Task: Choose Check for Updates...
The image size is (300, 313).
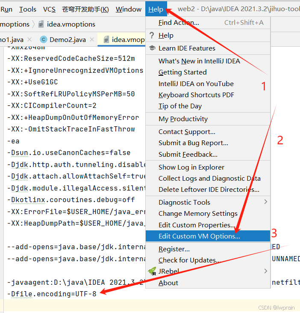Action: pos(208,260)
